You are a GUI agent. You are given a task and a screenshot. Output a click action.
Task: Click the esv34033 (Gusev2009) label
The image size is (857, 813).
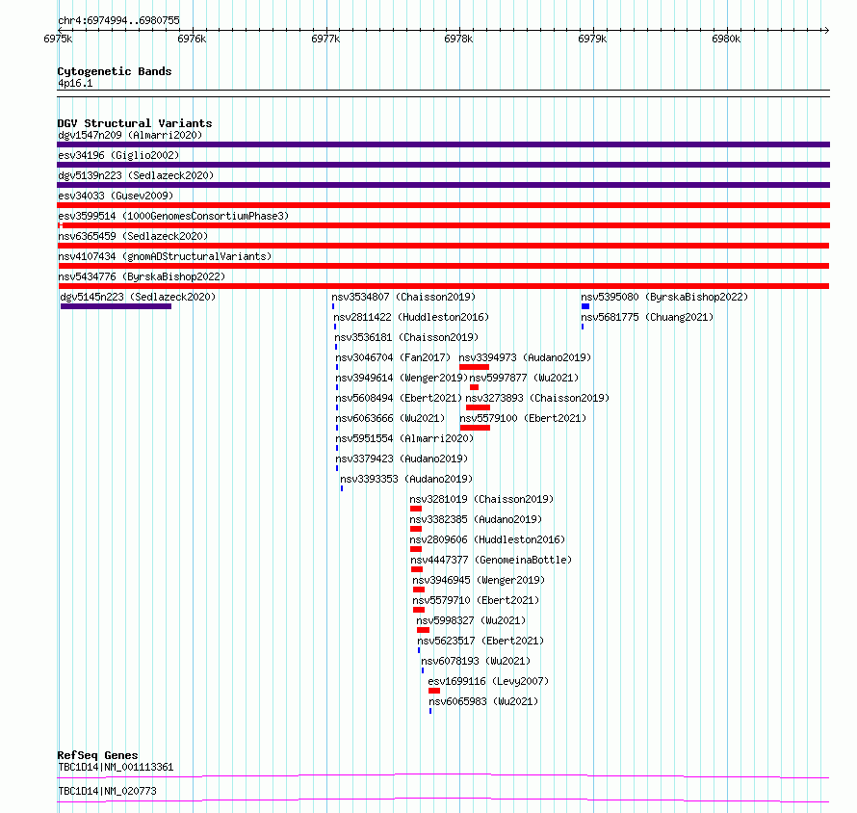point(116,196)
